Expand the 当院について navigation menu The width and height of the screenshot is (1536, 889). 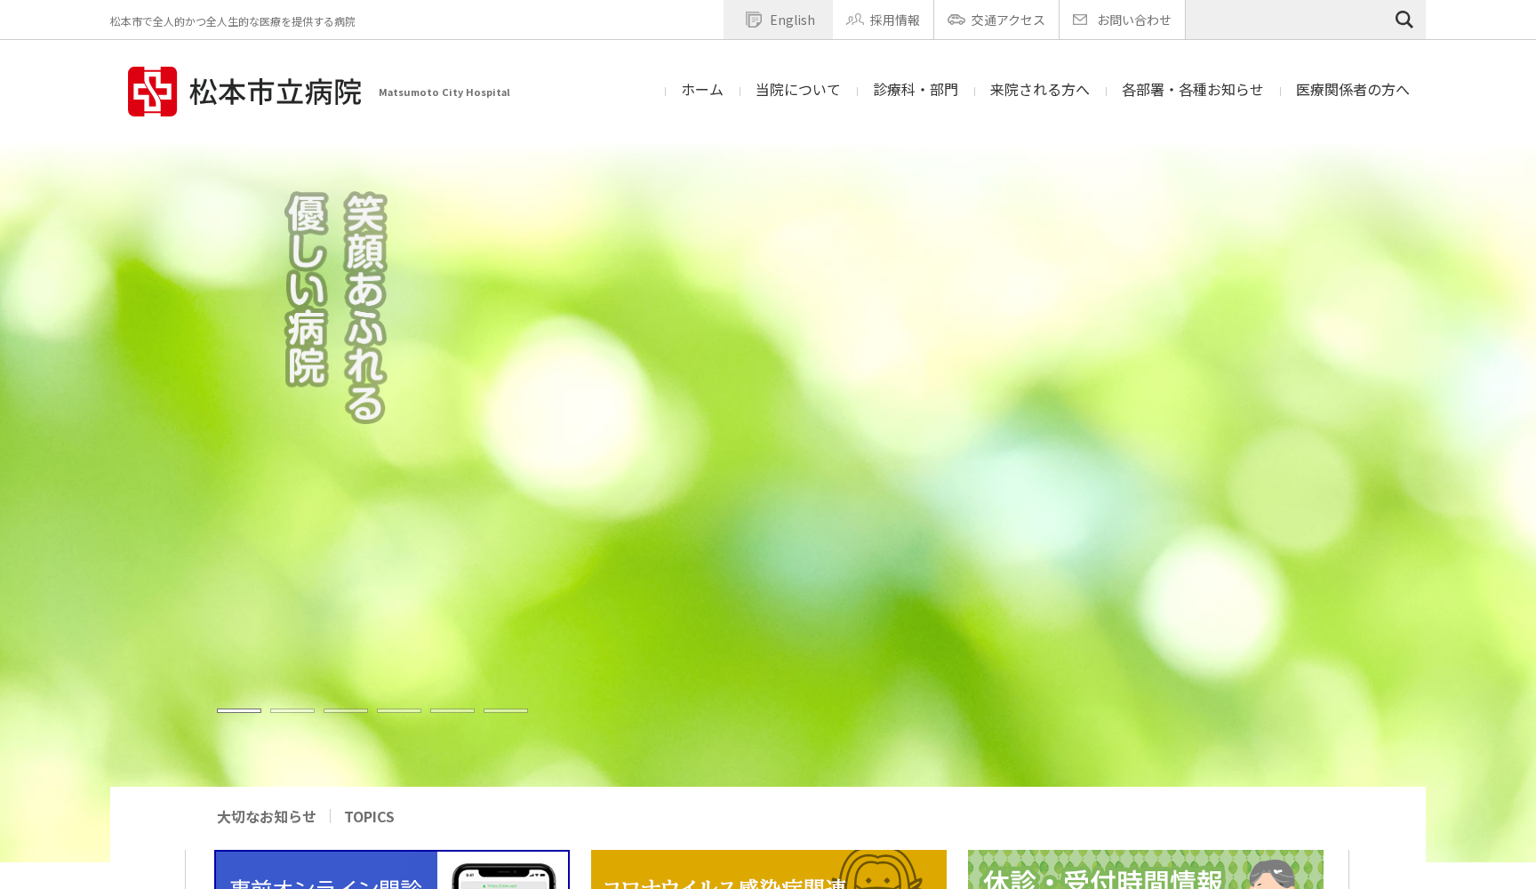pos(797,90)
